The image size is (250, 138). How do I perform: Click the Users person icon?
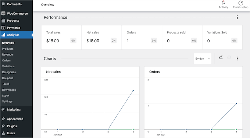pos(3,133)
